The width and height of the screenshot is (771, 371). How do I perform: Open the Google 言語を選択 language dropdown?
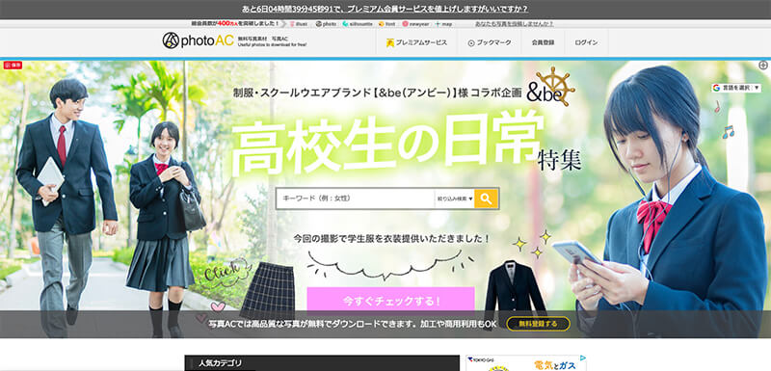(735, 88)
